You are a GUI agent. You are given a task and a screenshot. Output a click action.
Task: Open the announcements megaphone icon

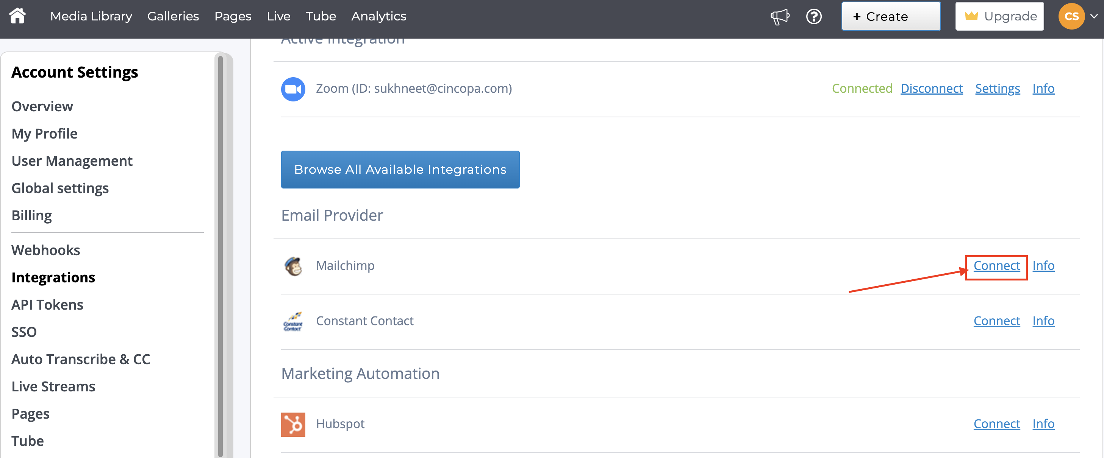click(779, 16)
